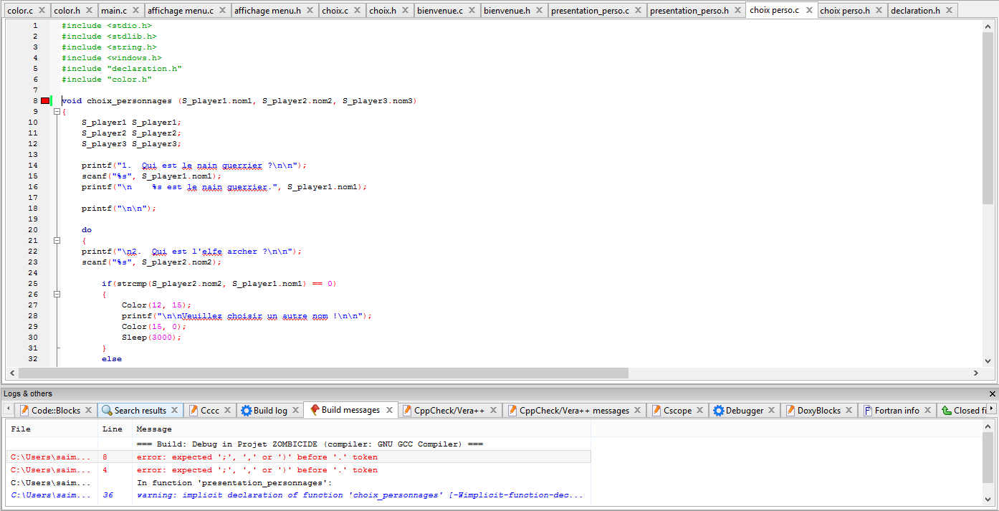Toggle the breakpoint on line 8
This screenshot has width=999, height=511.
click(45, 100)
